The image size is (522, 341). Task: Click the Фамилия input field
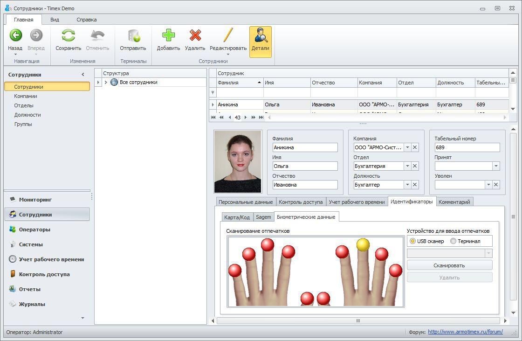[305, 147]
